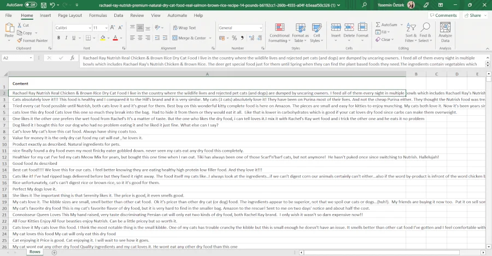The height and width of the screenshot is (256, 492).
Task: Toggle the AutoSave switch
Action: (31, 5)
